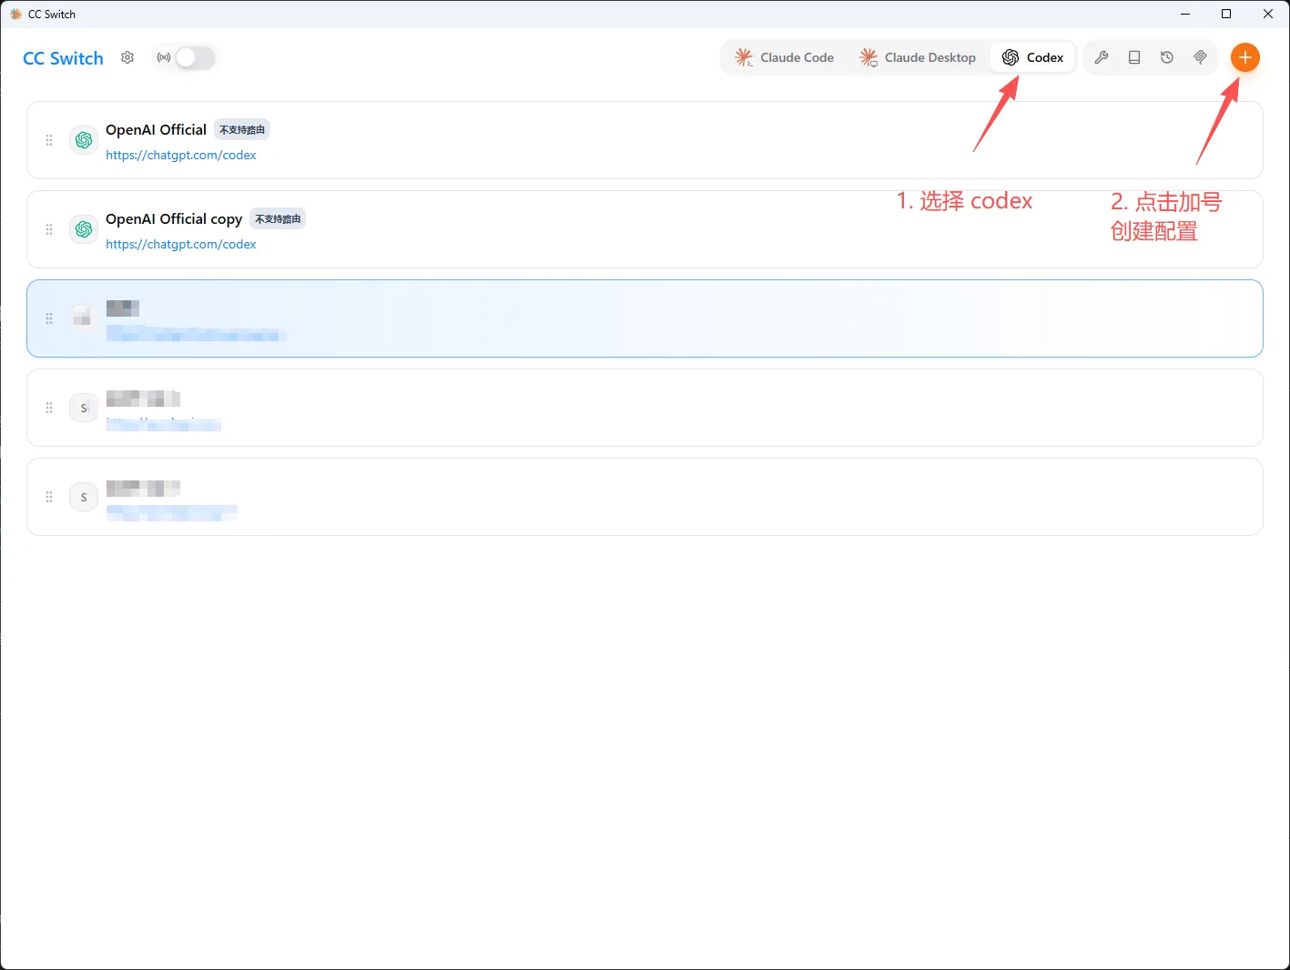Open the OpenAI Official chatgpt.com/codex link
This screenshot has width=1290, height=970.
(x=181, y=155)
